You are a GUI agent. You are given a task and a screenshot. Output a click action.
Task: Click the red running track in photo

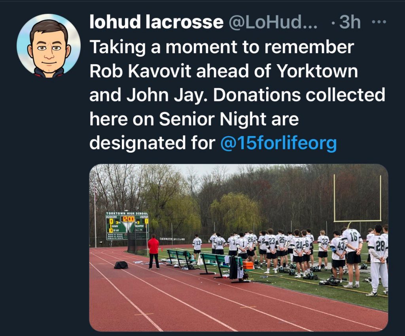coord(196,299)
